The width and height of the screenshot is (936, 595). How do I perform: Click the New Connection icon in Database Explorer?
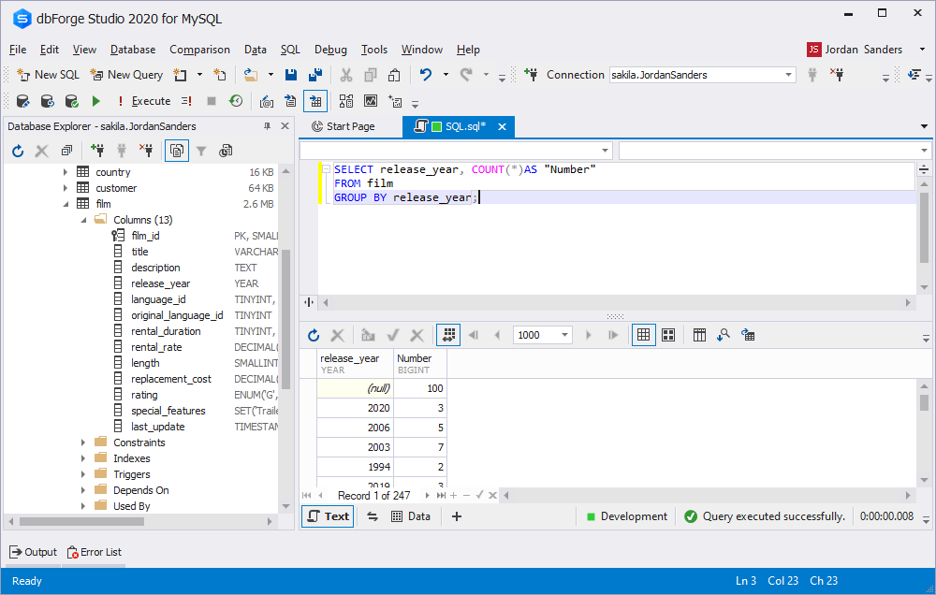coord(98,150)
